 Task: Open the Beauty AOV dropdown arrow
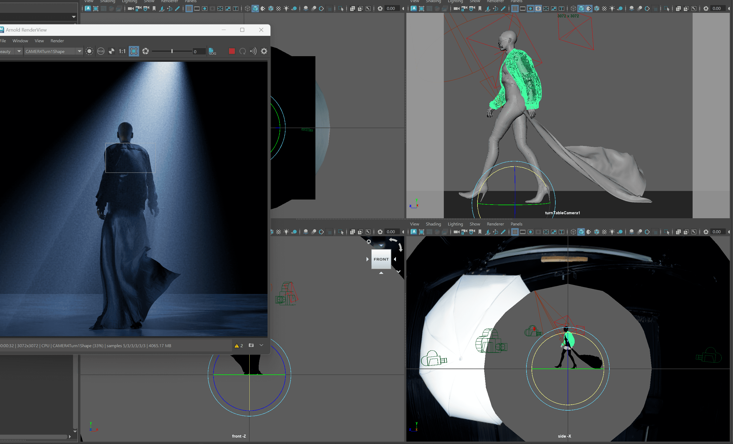click(x=19, y=51)
